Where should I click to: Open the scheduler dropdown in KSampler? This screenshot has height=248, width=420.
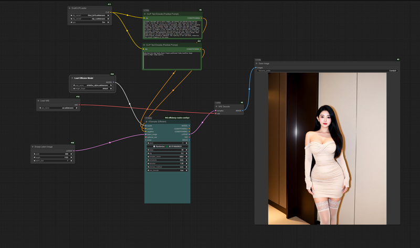(x=167, y=160)
